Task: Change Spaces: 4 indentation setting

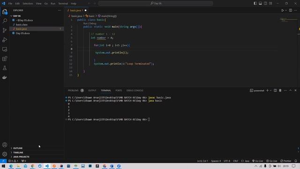Action: [216, 161]
